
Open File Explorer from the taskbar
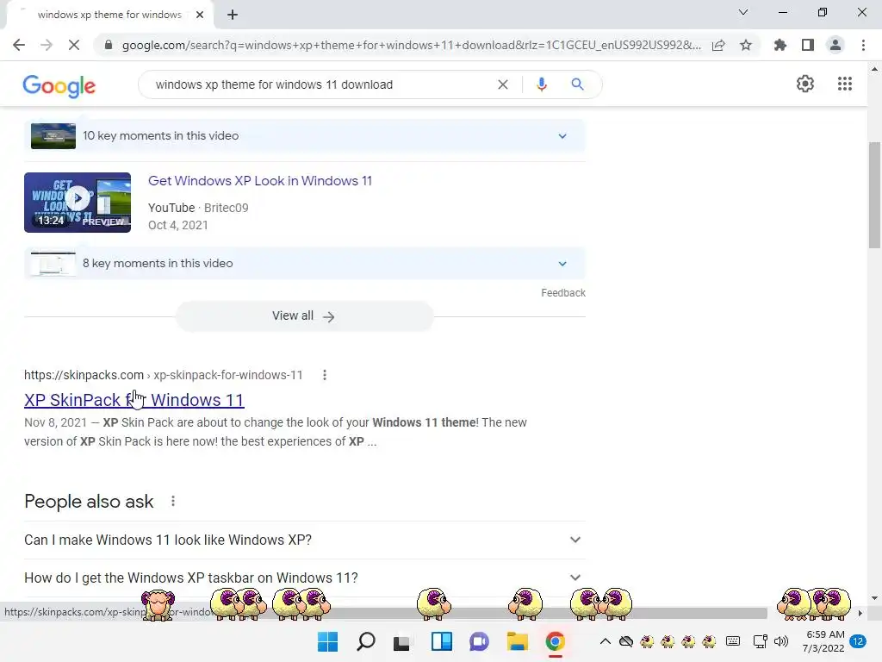517,641
